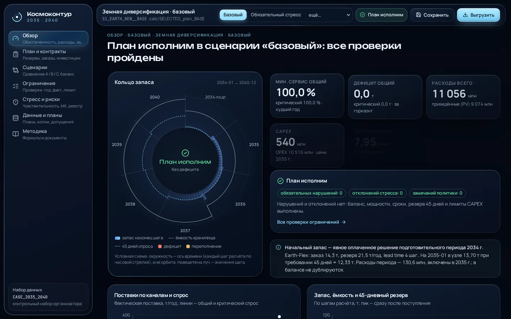Open Методика section
This screenshot has height=319, width=511.
click(x=48, y=134)
